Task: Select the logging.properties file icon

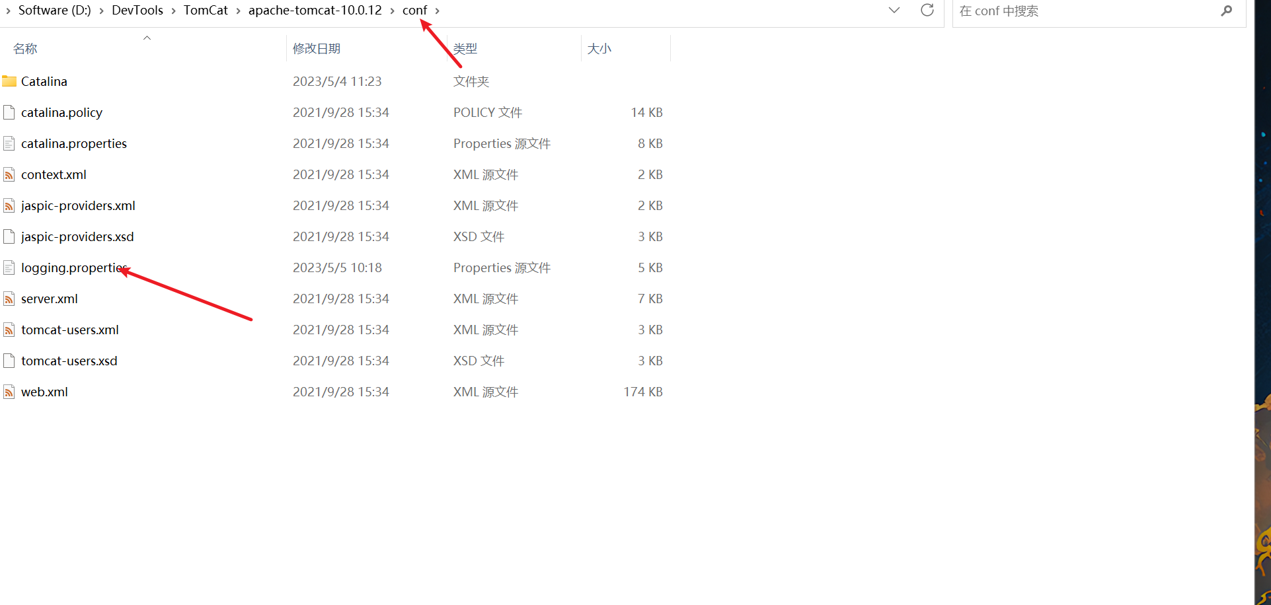Action: tap(9, 267)
